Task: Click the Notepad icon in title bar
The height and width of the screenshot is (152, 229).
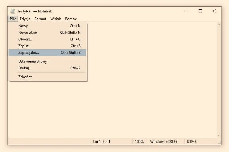Action: [x=12, y=11]
